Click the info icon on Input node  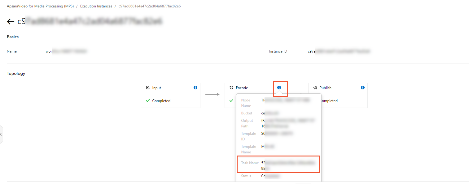195,88
